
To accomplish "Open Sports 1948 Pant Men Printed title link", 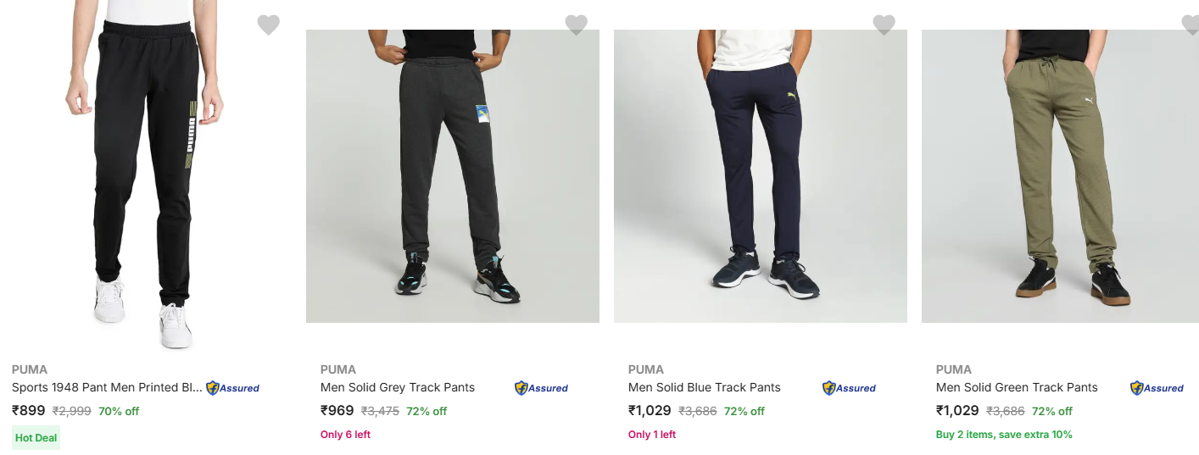I will click(x=107, y=387).
